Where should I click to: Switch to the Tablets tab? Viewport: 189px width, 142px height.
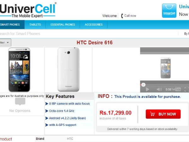[x=35, y=25]
